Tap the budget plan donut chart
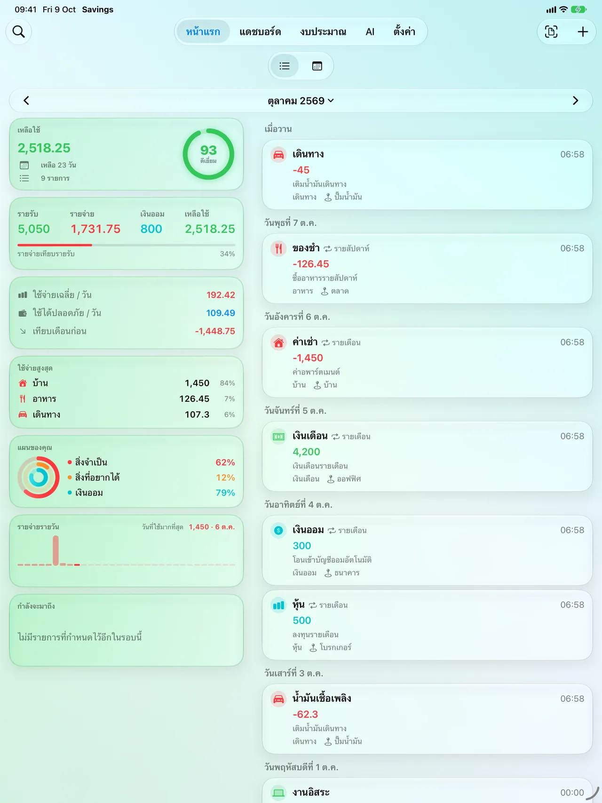The width and height of the screenshot is (602, 803). pyautogui.click(x=39, y=477)
